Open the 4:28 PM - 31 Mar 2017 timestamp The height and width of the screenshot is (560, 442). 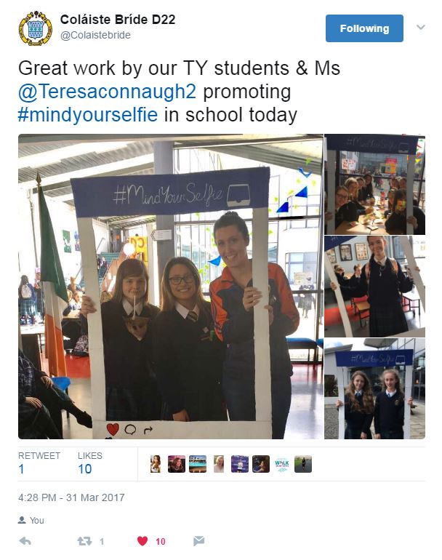point(71,497)
